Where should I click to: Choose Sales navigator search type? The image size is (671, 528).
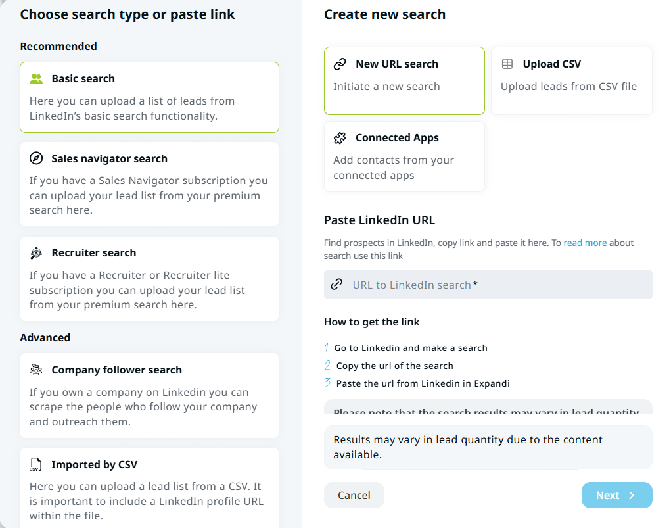[x=149, y=184]
